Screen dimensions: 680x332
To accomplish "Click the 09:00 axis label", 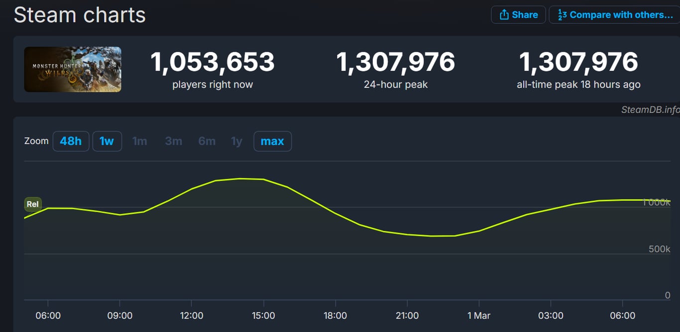I will tap(120, 316).
